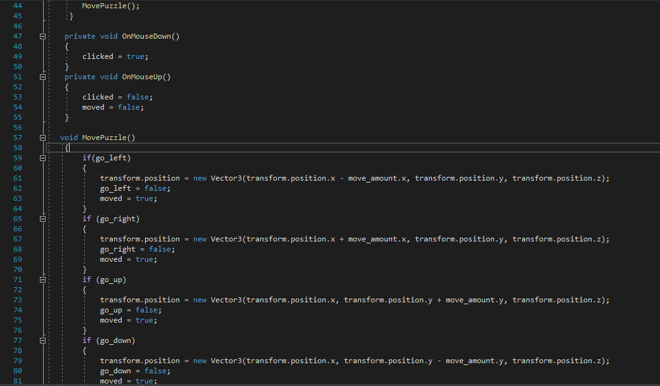Collapse the MovePuzzle method definition

point(42,138)
